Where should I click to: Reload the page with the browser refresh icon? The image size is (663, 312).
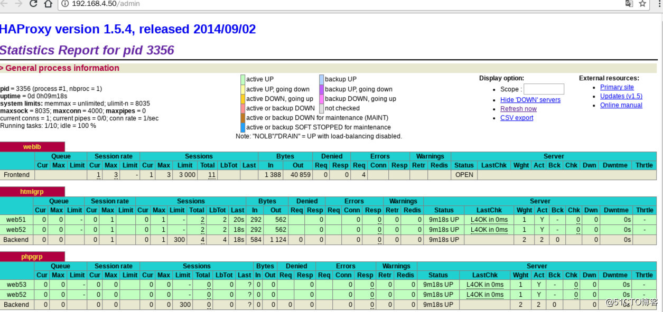pyautogui.click(x=33, y=4)
